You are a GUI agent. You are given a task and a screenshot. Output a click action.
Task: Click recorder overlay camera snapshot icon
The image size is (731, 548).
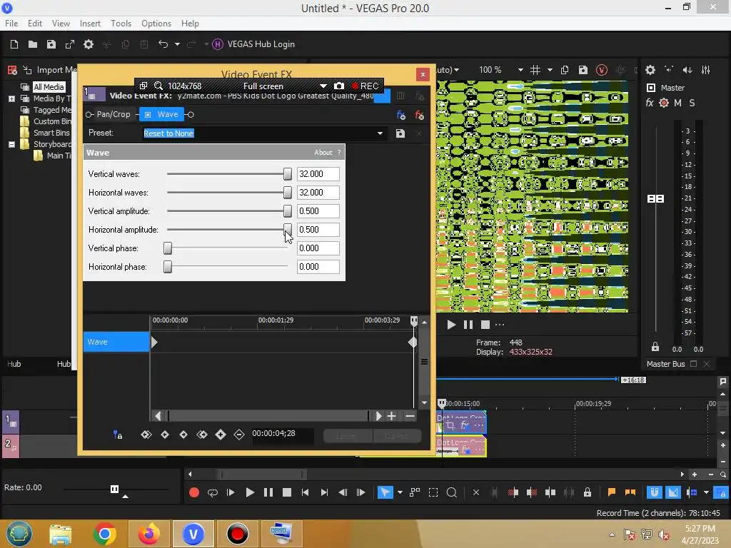339,86
